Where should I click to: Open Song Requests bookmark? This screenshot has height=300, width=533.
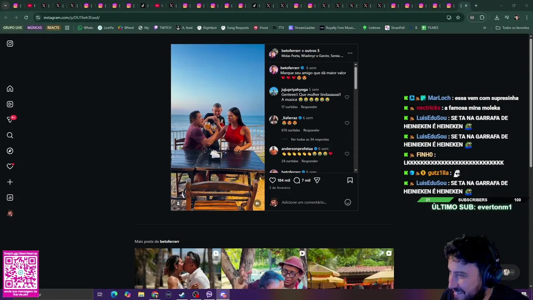click(234, 28)
